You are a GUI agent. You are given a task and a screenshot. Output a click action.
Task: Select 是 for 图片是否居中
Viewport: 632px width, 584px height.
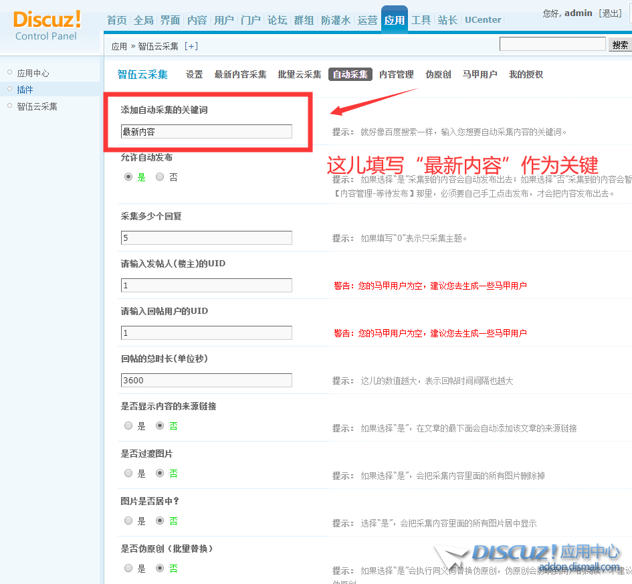pos(128,520)
